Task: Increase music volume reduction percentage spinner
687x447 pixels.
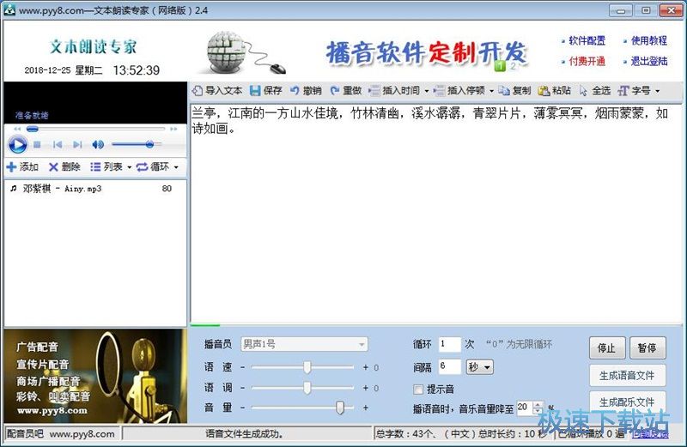Action: [x=538, y=405]
